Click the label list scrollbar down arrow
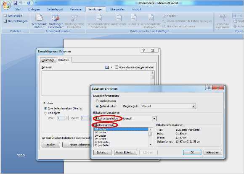Image resolution: width=244 pixels, height=174 pixels. point(151,145)
